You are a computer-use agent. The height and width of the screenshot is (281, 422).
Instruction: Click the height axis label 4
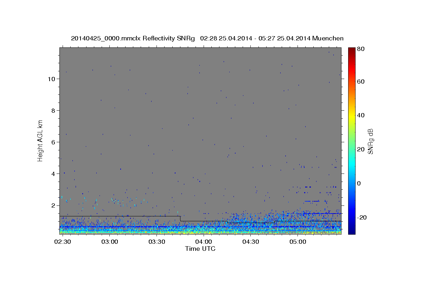[53, 174]
